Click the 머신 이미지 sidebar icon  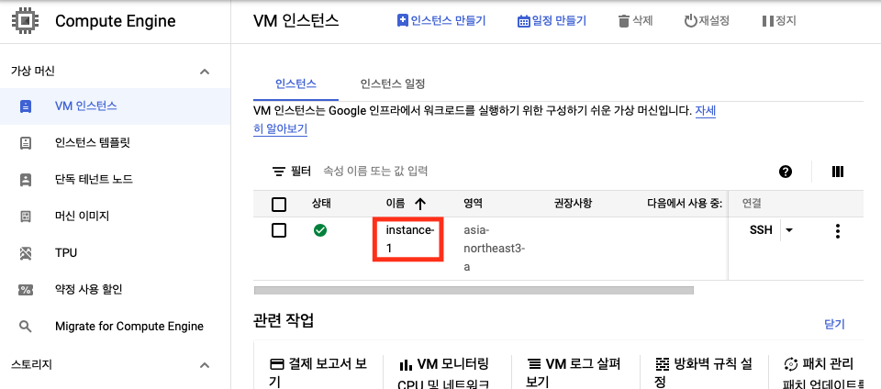click(x=26, y=217)
